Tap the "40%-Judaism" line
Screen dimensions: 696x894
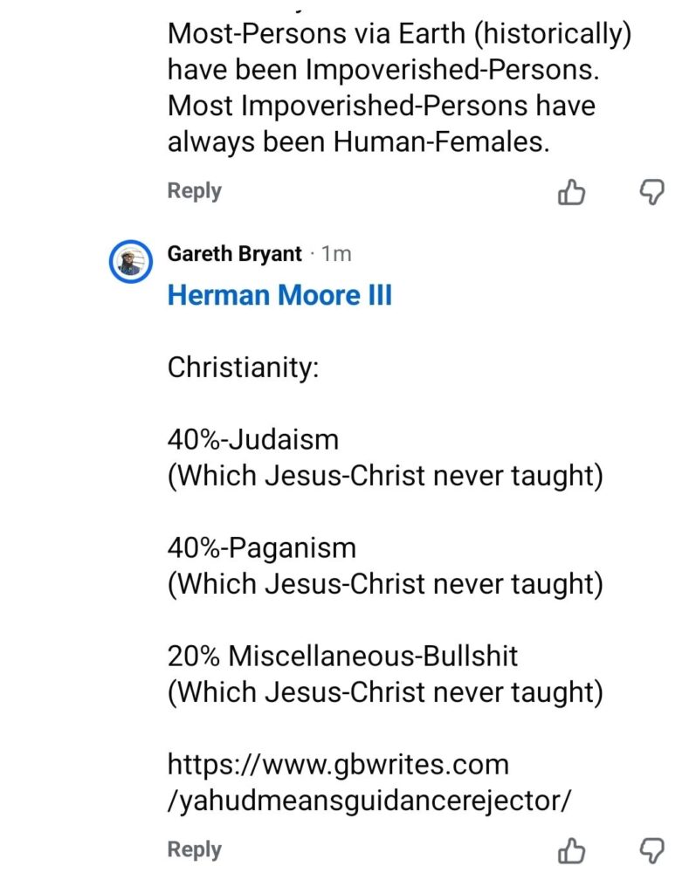(x=253, y=440)
